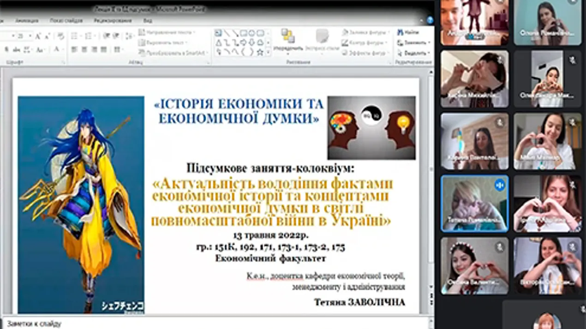The height and width of the screenshot is (329, 586).
Task: Click the Decrease Font Size icon
Action: click(47, 35)
